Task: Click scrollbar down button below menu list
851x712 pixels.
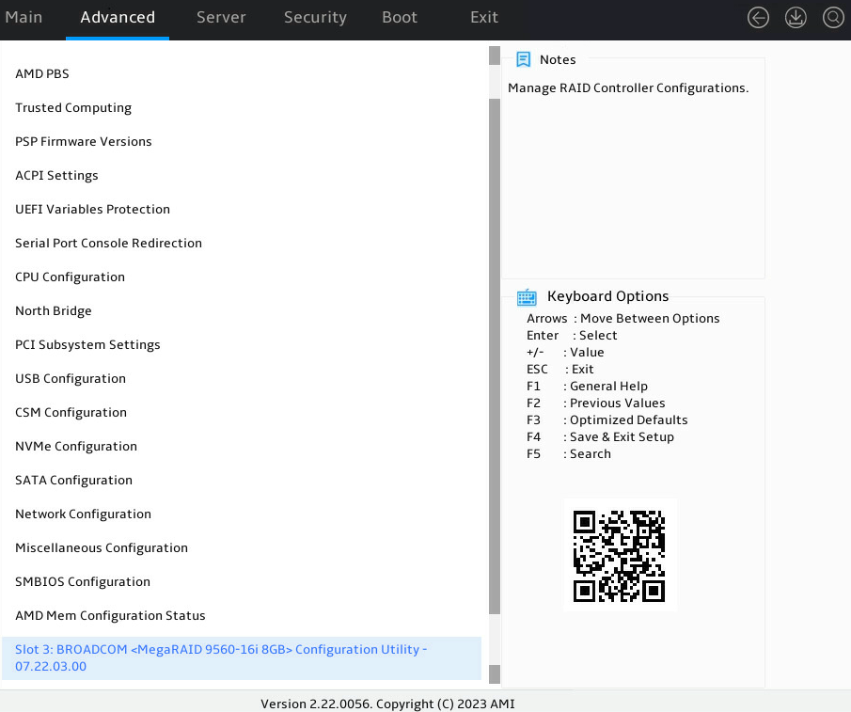Action: pos(495,674)
